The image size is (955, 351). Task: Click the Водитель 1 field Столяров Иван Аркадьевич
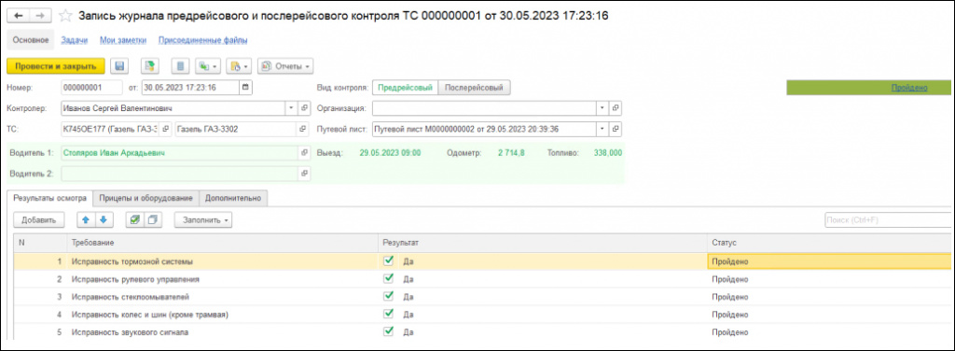pyautogui.click(x=180, y=153)
